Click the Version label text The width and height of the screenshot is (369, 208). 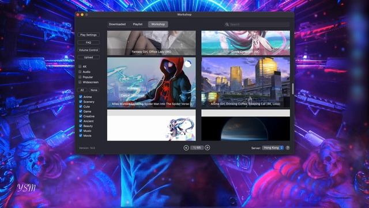(87, 148)
